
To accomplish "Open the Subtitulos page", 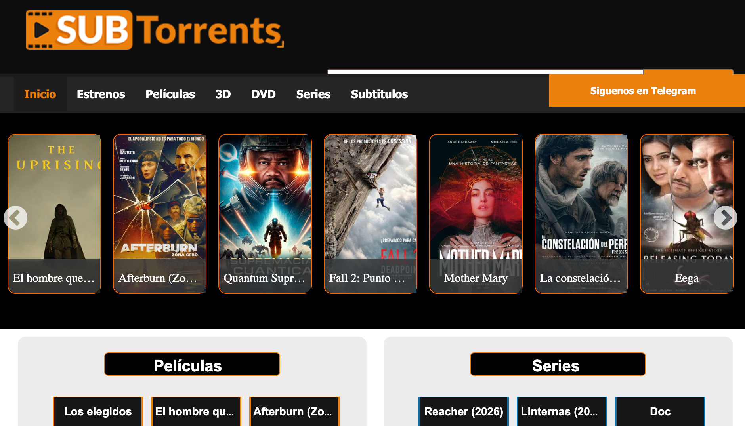I will pos(379,94).
